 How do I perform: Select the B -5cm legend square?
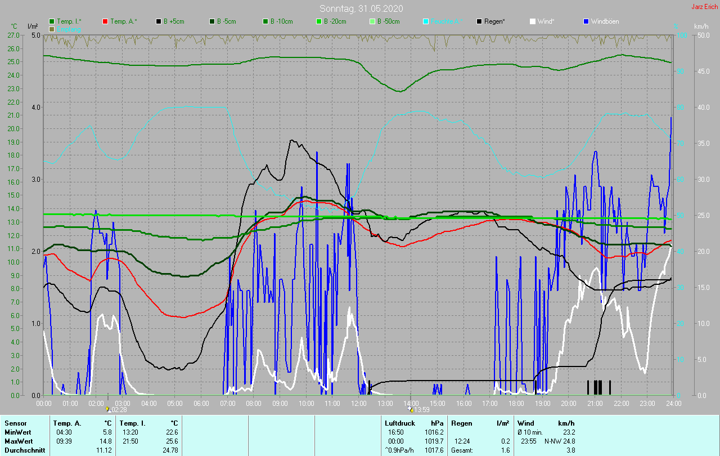(213, 21)
